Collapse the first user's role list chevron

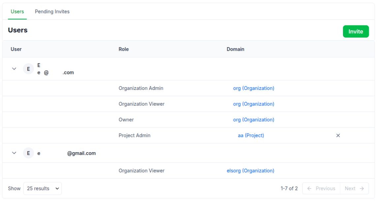(14, 69)
